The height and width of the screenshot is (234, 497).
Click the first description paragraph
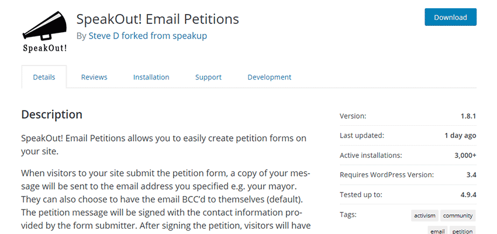pos(164,144)
